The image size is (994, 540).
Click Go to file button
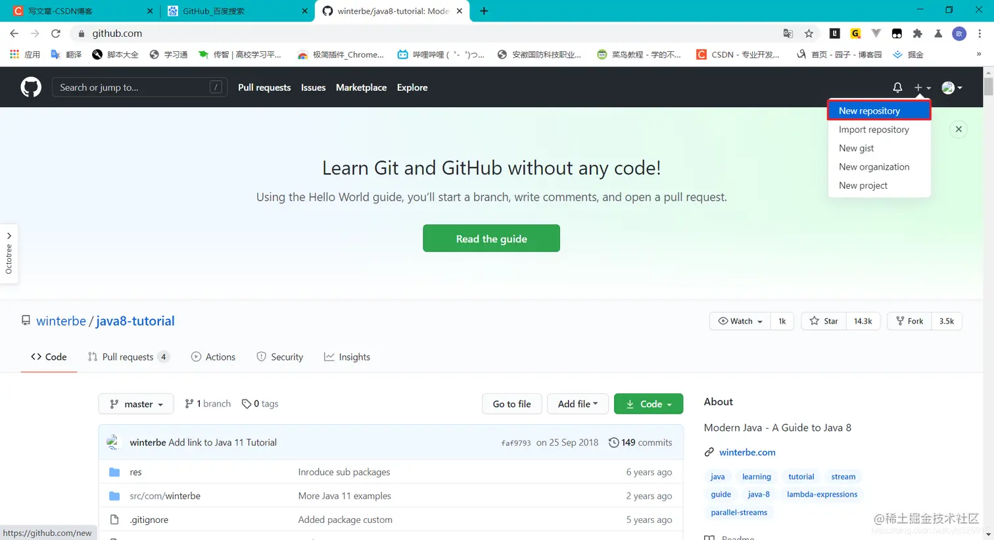[511, 404]
